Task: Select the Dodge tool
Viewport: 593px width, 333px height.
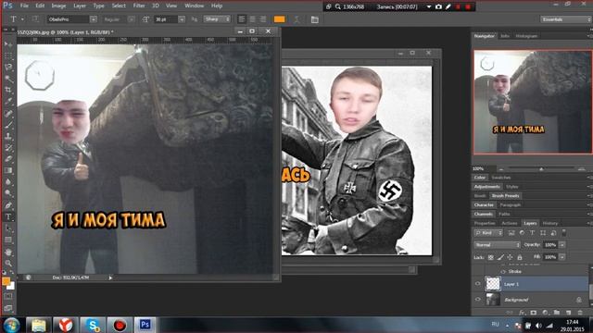Action: click(x=8, y=193)
